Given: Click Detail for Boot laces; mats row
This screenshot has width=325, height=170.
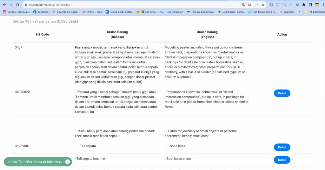Looking at the screenshot, I should pos(282,160).
